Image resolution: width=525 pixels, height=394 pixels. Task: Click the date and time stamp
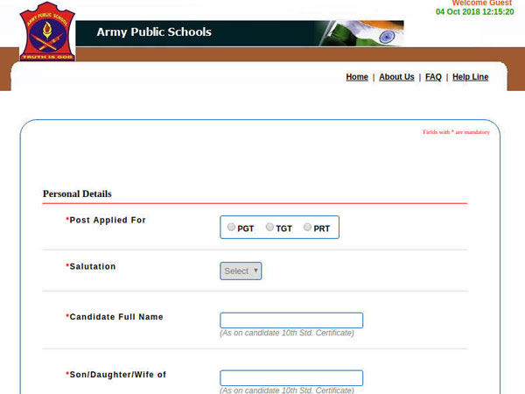(475, 12)
